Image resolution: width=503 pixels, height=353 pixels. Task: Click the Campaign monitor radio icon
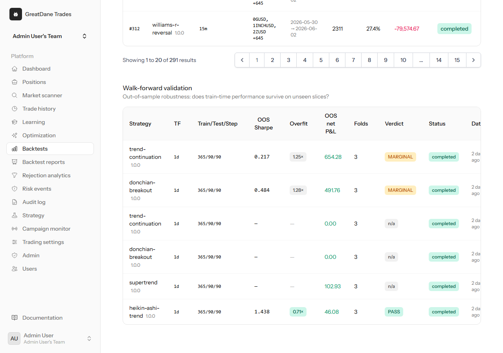pyautogui.click(x=15, y=229)
